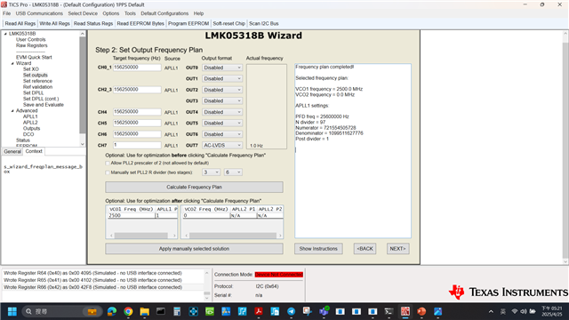This screenshot has width=569, height=320.
Task: Launch Microsoft Edge from the taskbar
Action: (112, 311)
